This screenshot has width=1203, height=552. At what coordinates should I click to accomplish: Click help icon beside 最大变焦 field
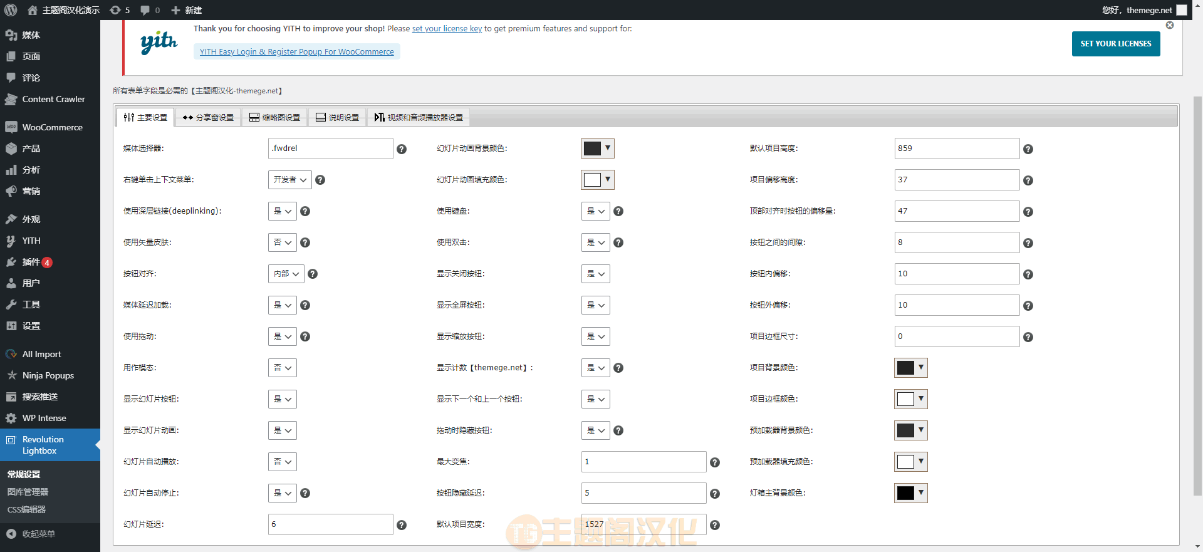pyautogui.click(x=715, y=462)
